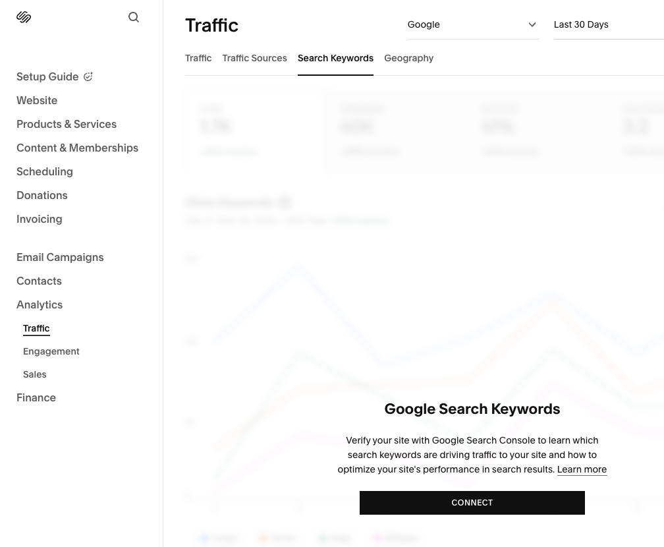Open the search magnifier icon

click(134, 17)
